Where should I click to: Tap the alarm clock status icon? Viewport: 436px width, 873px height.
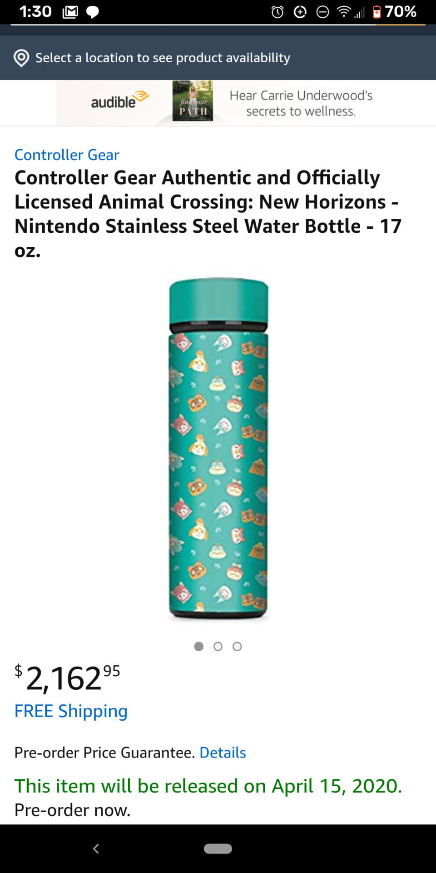[x=277, y=12]
